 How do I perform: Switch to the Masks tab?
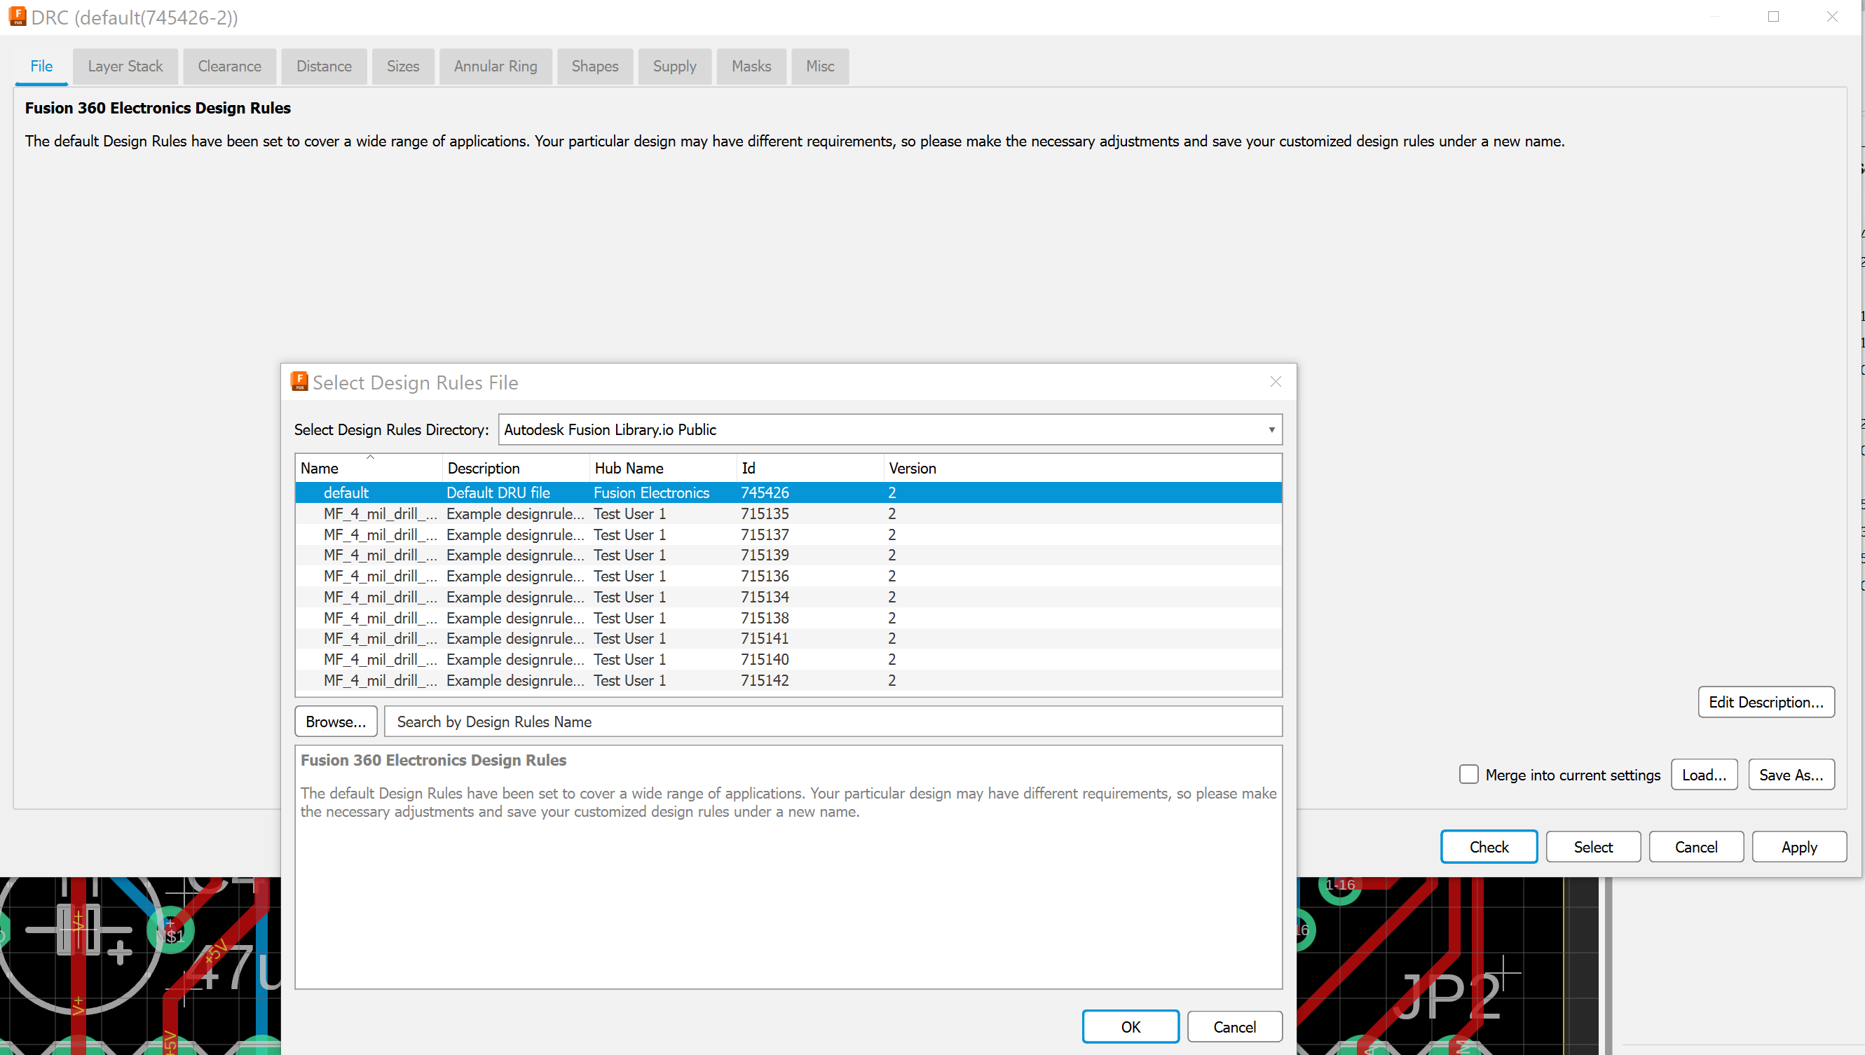click(751, 66)
